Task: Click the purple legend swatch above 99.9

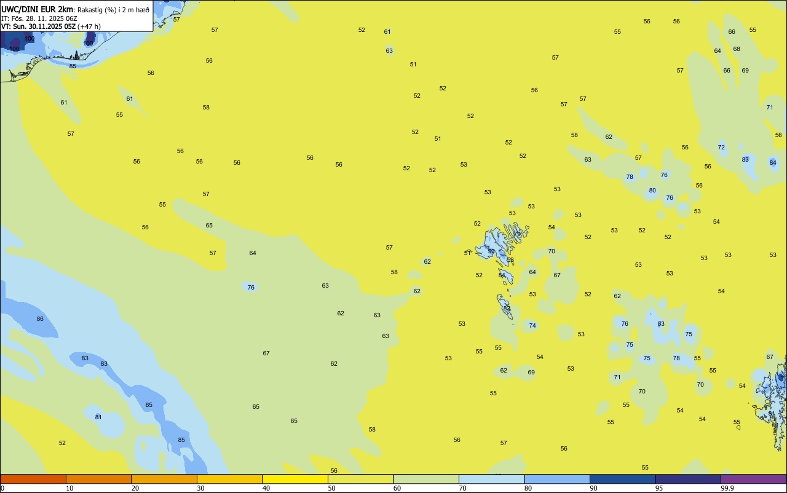Action: (x=753, y=479)
